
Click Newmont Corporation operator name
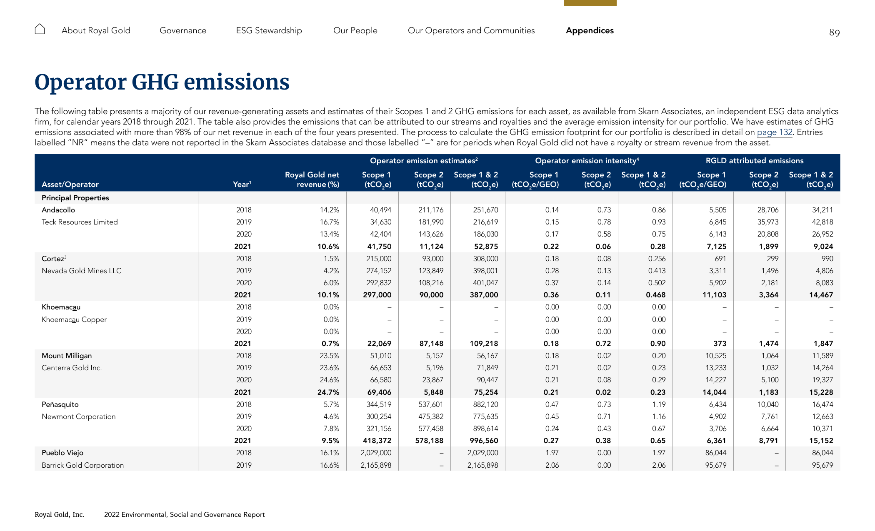(79, 416)
